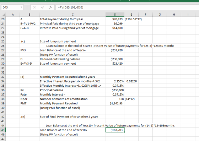This screenshot has width=199, height=141.
Task: Click the PV3 label cell
Action: [x=29, y=50]
